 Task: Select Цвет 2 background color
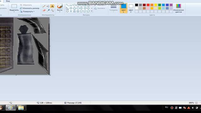[x=131, y=8]
